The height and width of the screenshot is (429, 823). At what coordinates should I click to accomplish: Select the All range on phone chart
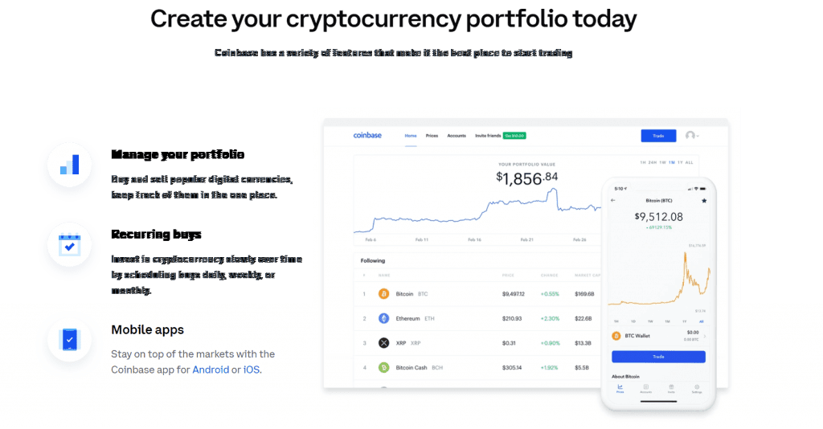click(701, 321)
